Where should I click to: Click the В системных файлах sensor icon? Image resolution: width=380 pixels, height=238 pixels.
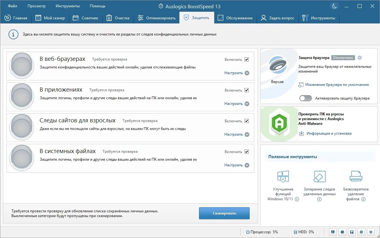[x=22, y=158]
